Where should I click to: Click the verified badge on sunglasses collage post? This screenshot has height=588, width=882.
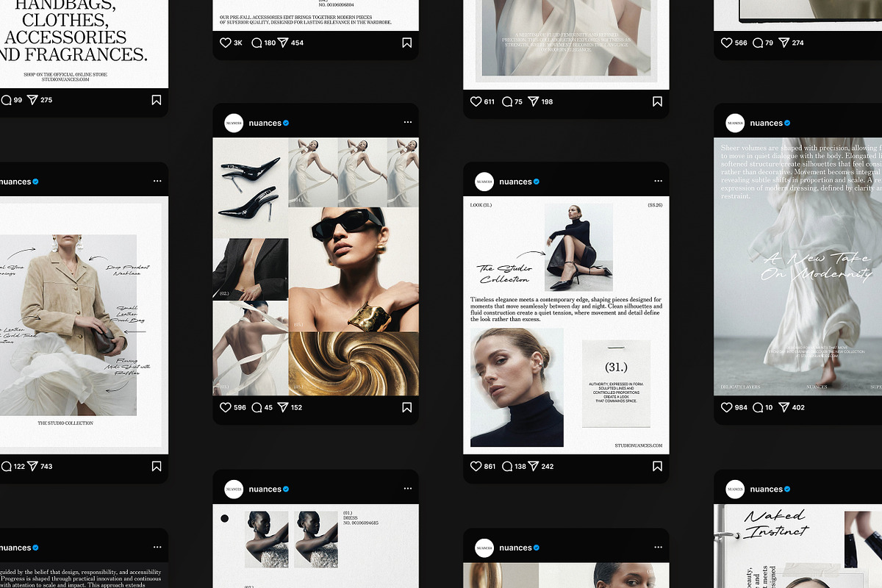pyautogui.click(x=287, y=123)
